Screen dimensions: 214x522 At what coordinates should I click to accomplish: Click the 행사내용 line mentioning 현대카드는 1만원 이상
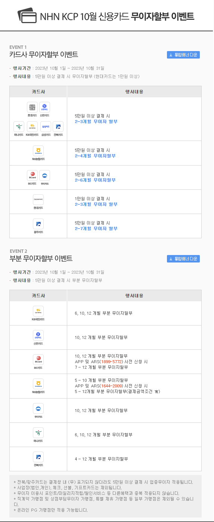(x=74, y=76)
